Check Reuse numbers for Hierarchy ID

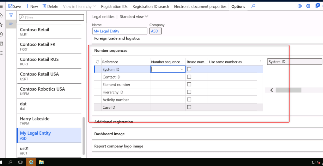pos(189,92)
